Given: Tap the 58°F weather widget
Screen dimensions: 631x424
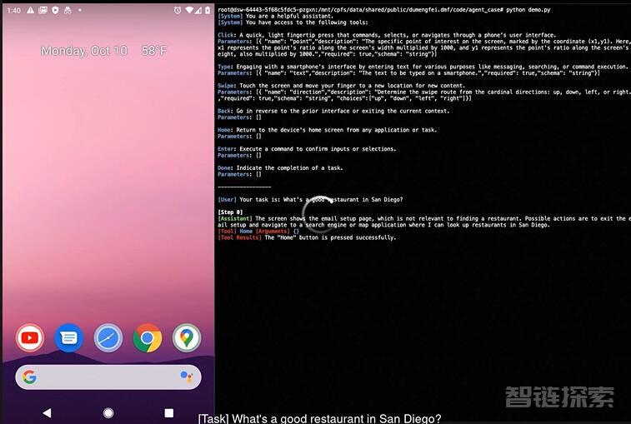Looking at the screenshot, I should tap(153, 51).
